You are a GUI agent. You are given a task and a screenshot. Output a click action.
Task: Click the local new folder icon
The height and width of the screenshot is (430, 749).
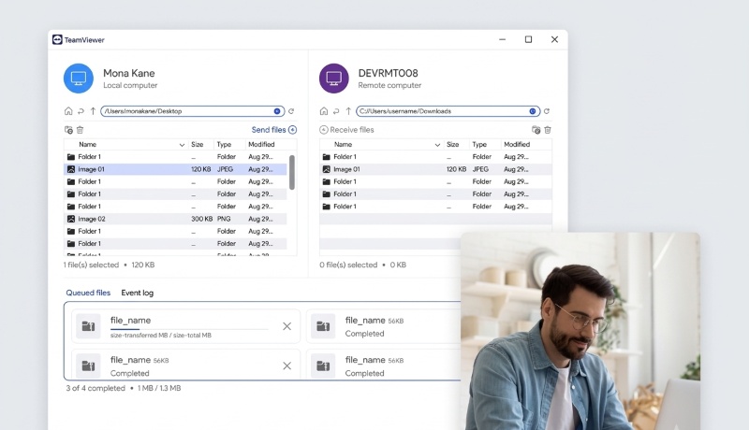[x=68, y=130]
